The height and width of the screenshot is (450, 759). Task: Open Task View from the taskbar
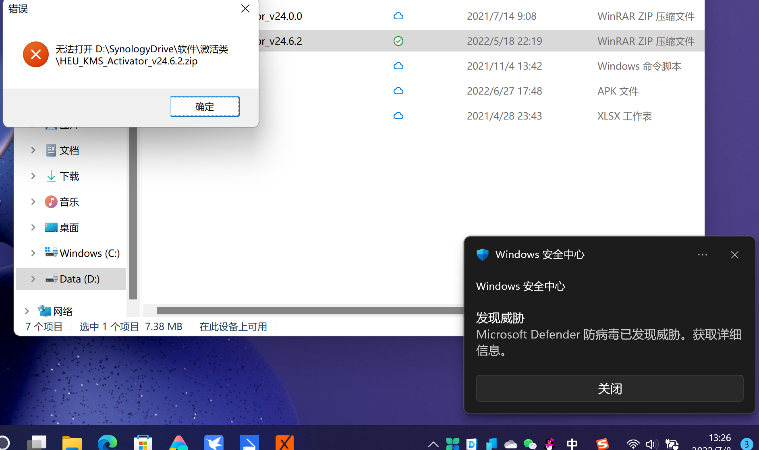[x=37, y=443]
